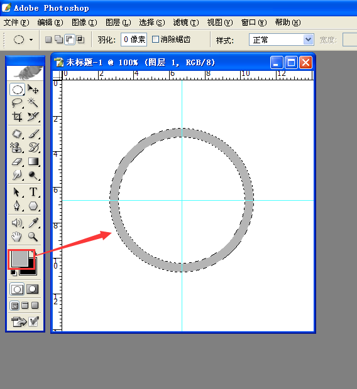357x389 pixels.
Task: Click the gray foreground color swatch
Action: pos(20,258)
